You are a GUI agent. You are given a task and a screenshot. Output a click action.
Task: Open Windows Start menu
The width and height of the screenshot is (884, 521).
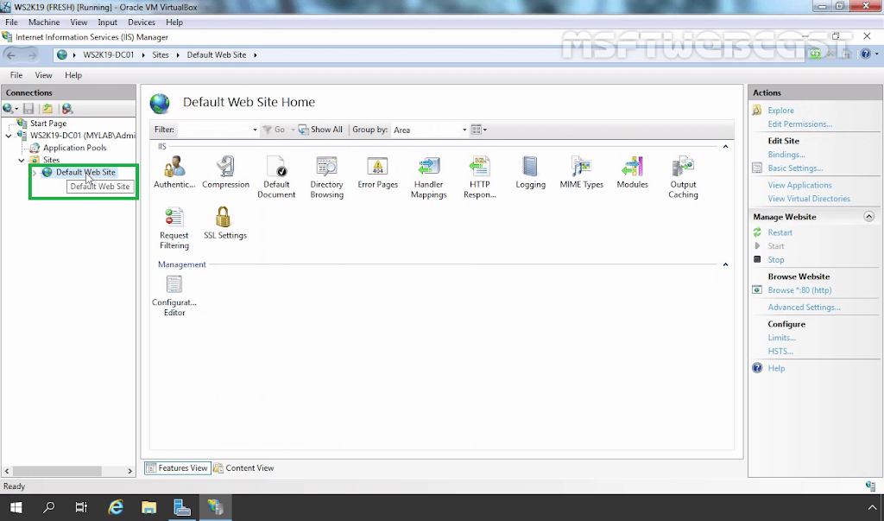(16, 507)
